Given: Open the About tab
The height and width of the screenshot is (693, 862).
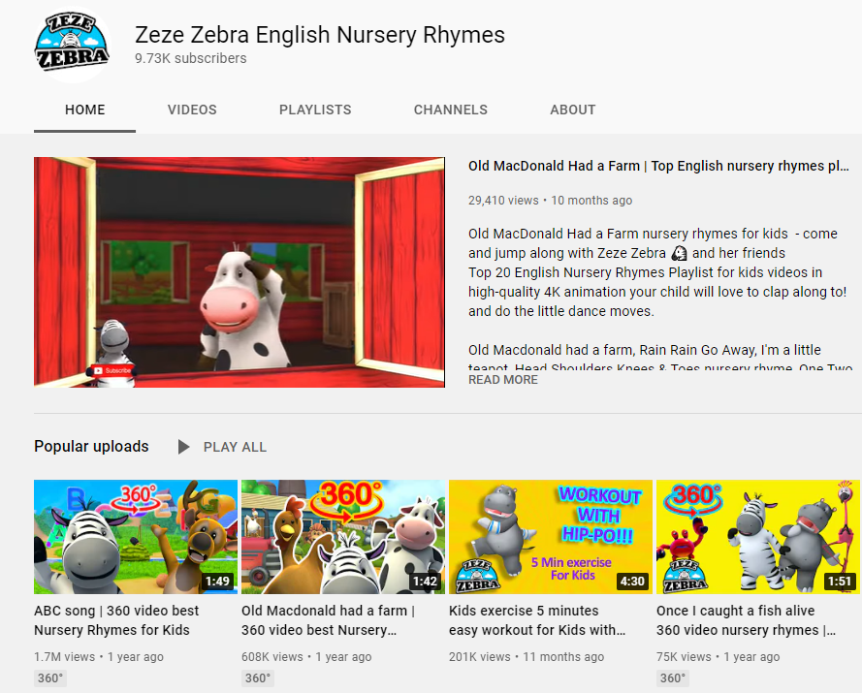Looking at the screenshot, I should tap(573, 110).
